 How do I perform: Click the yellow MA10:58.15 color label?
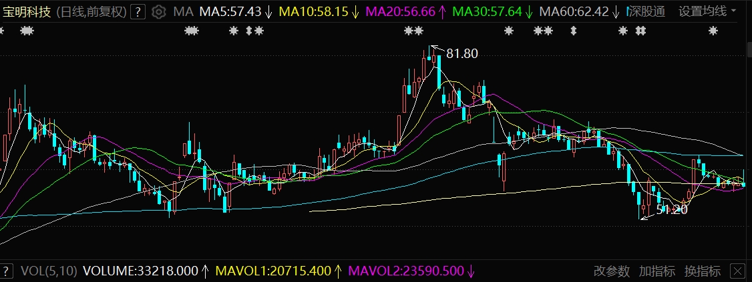[x=313, y=11]
